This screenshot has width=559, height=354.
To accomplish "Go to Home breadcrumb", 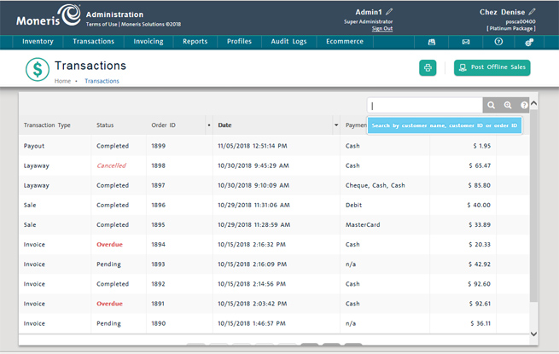I will [x=62, y=81].
